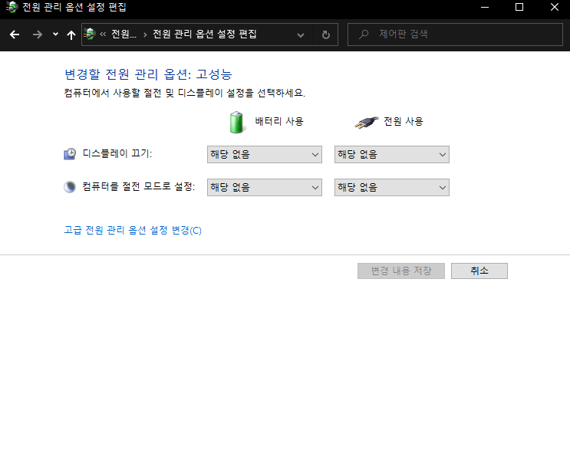Open display-off dropdown under 전원 사용
The height and width of the screenshot is (476, 570).
(x=392, y=154)
